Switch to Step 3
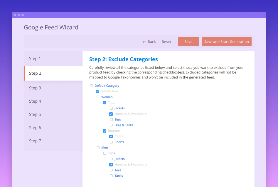This screenshot has width=278, height=187. (35, 88)
